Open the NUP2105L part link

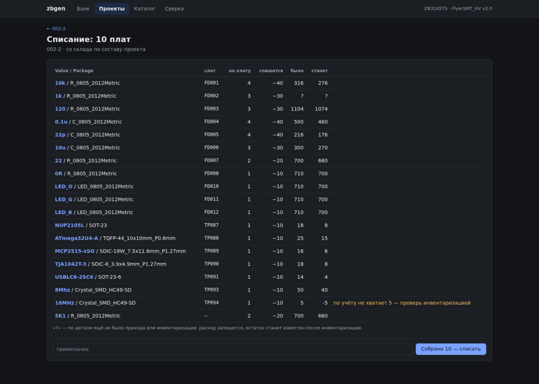point(69,225)
